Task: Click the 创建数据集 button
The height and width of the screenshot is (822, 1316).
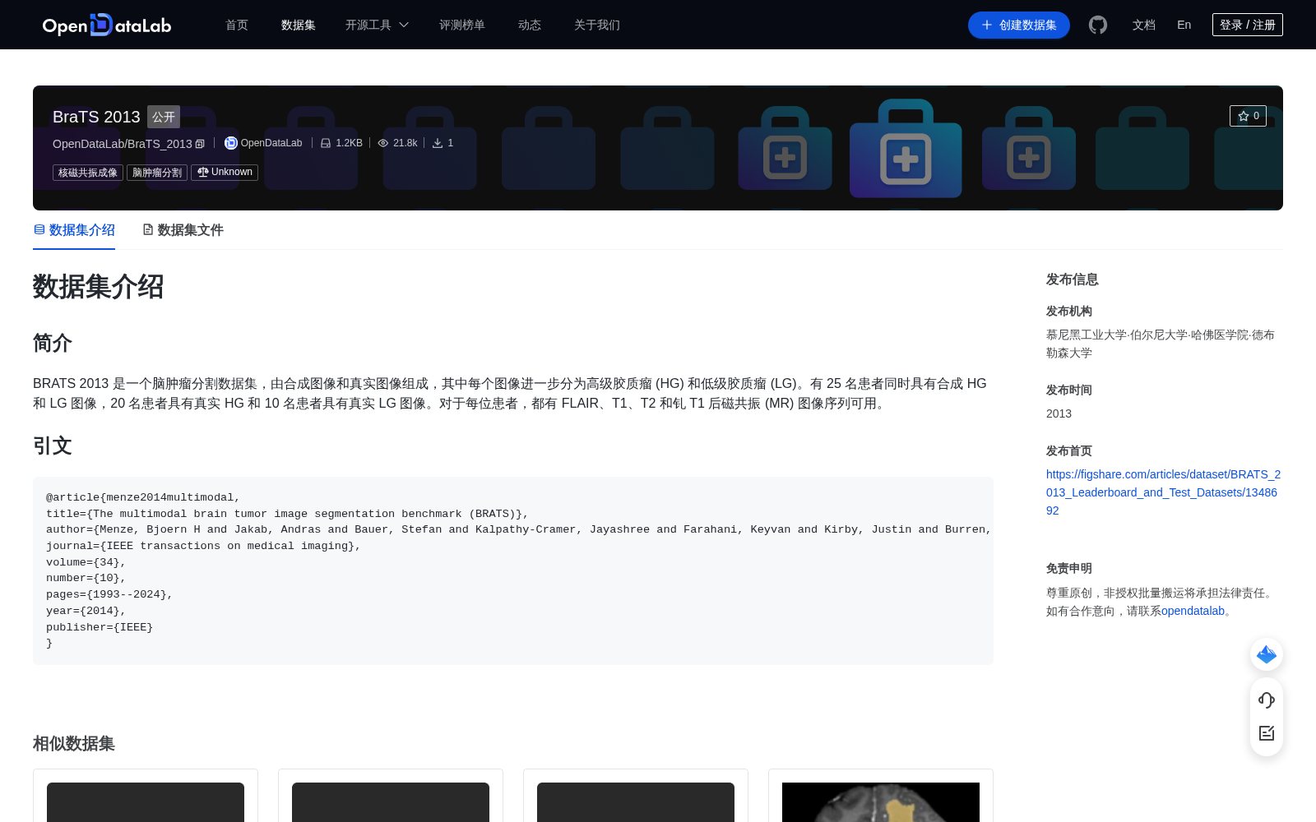Action: coord(1019,25)
